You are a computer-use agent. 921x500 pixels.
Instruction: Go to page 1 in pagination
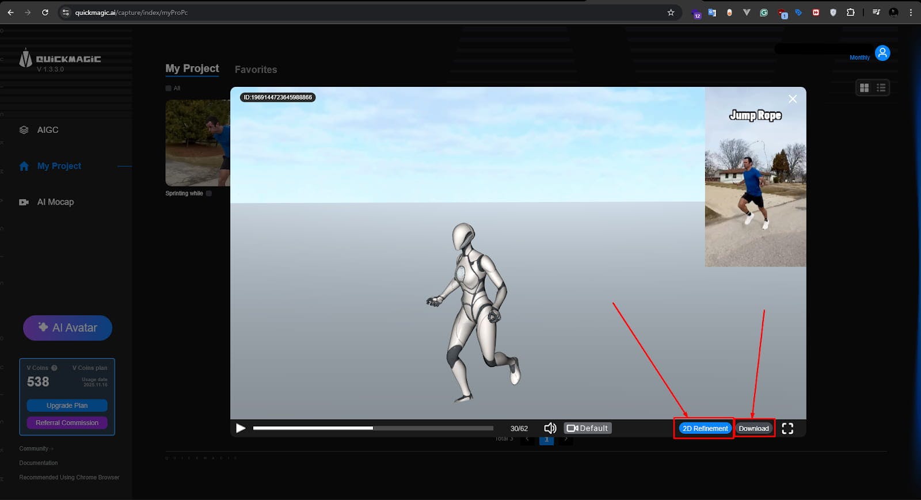tap(546, 440)
